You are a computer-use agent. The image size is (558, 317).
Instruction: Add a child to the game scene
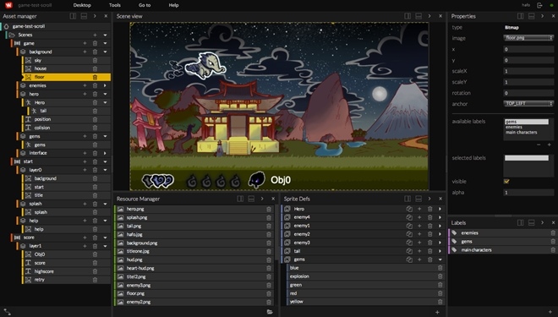point(85,43)
